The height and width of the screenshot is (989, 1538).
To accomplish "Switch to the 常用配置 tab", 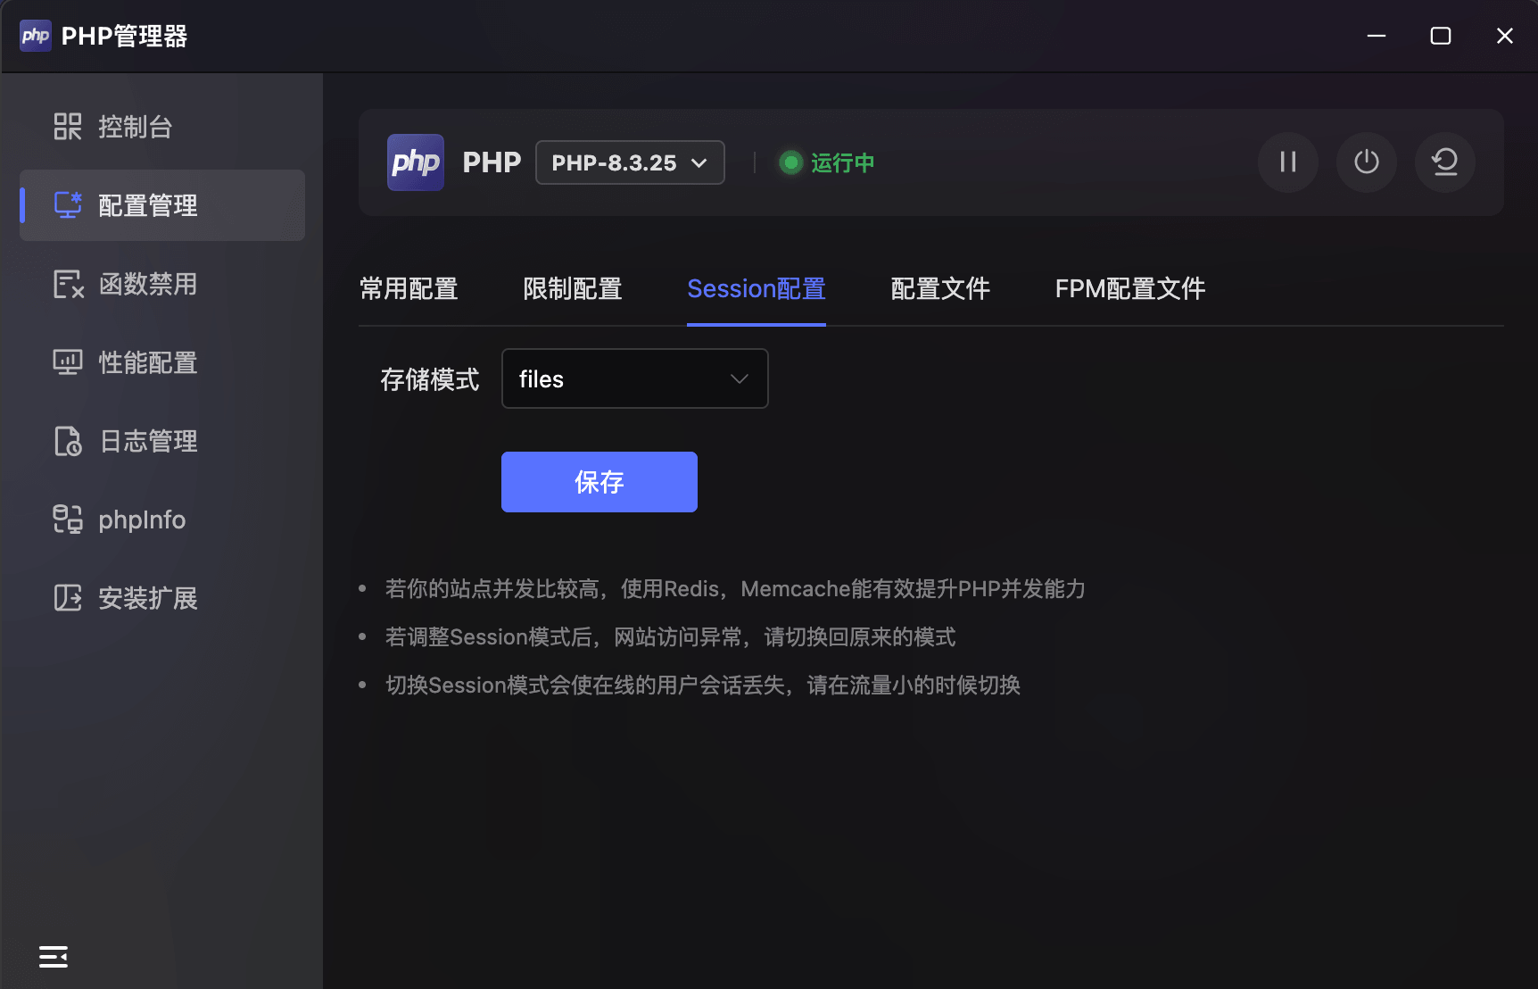I will pos(409,289).
